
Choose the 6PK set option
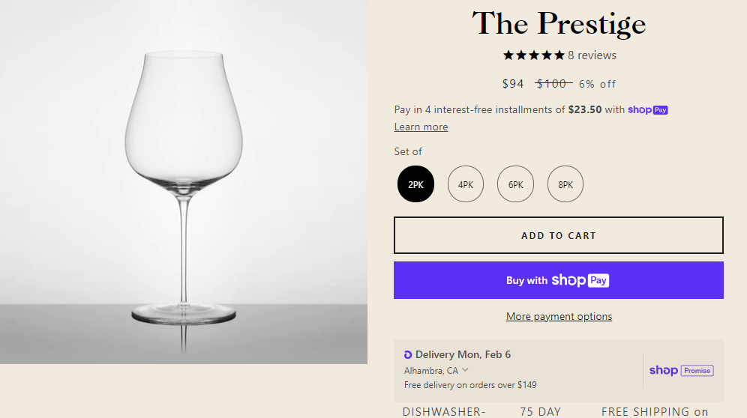click(515, 184)
